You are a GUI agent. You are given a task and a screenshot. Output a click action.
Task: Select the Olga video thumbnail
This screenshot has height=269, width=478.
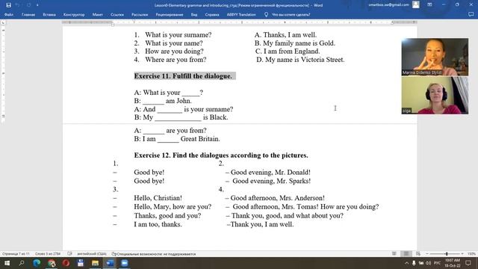(x=435, y=95)
